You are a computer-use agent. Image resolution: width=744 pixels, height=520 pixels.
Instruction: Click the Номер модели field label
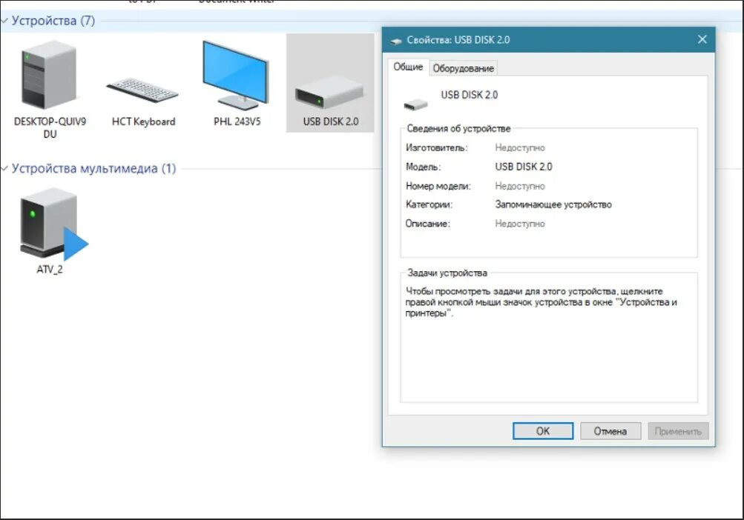[x=438, y=186]
